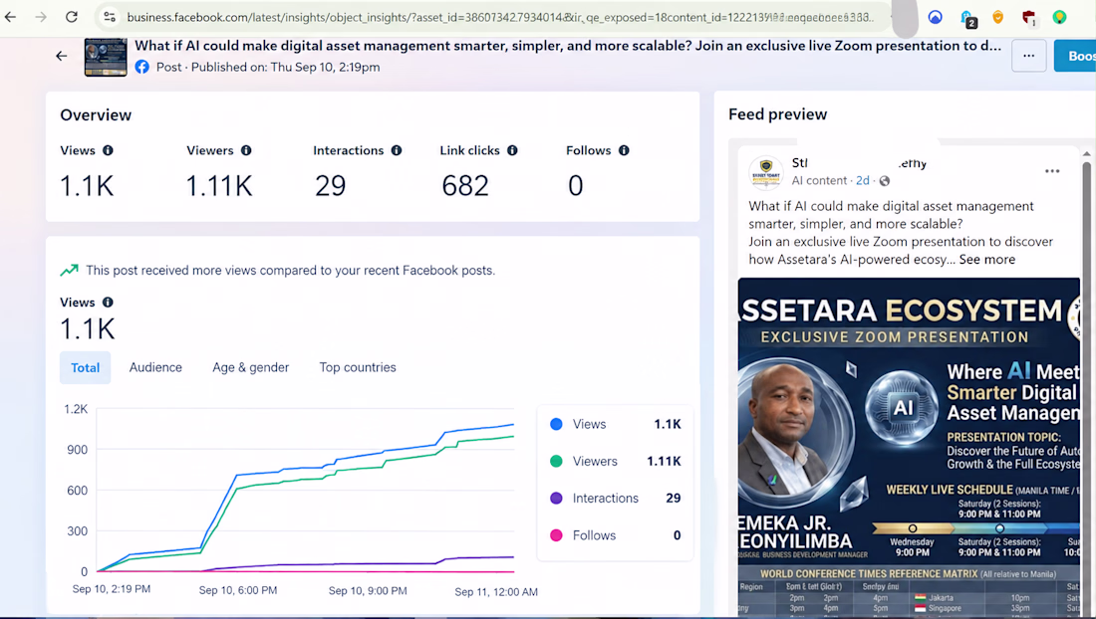Go back using the insights back arrow
Image resolution: width=1096 pixels, height=619 pixels.
click(x=62, y=56)
